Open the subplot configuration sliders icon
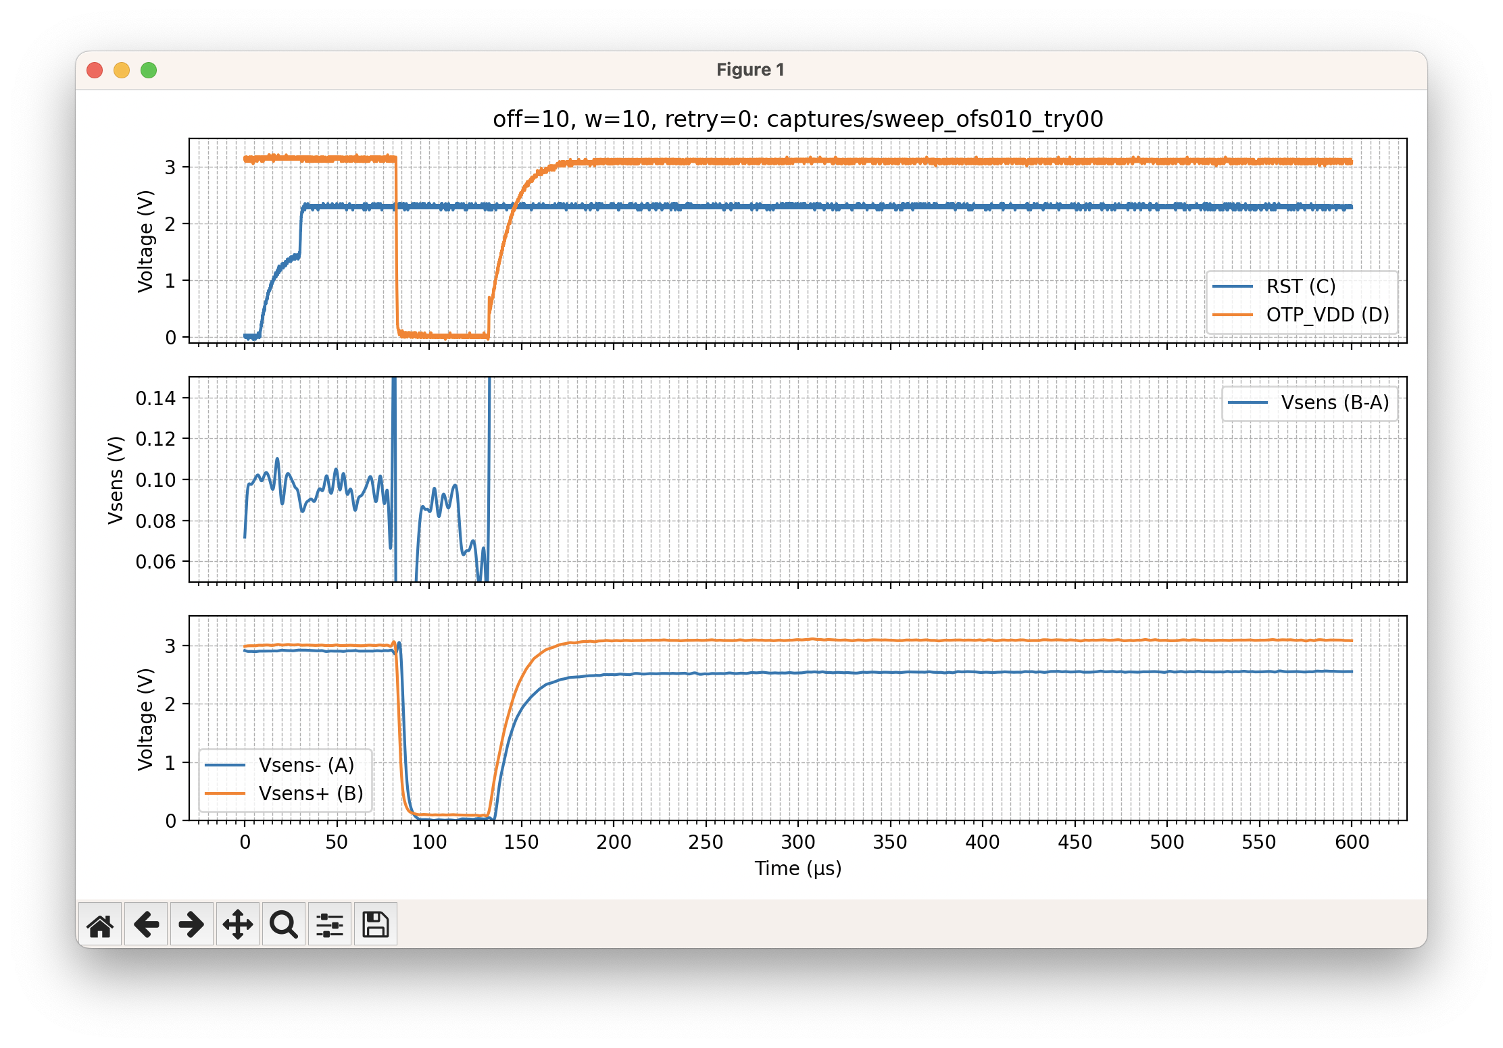 click(x=329, y=924)
